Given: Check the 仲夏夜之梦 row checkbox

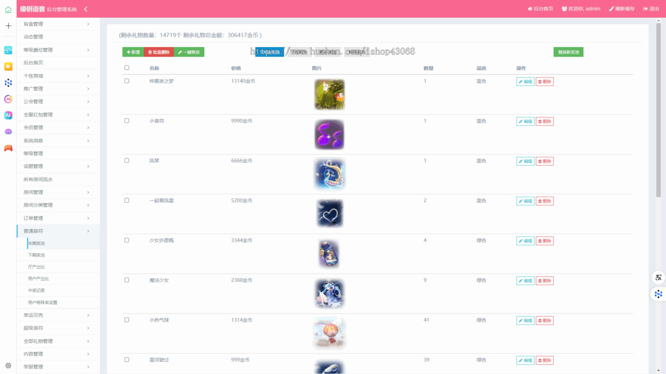Looking at the screenshot, I should click(127, 81).
